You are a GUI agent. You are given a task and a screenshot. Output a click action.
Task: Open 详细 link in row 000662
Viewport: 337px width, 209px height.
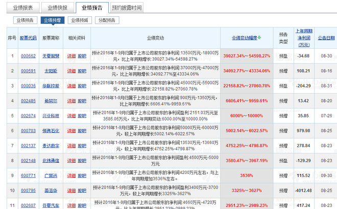[71, 56]
